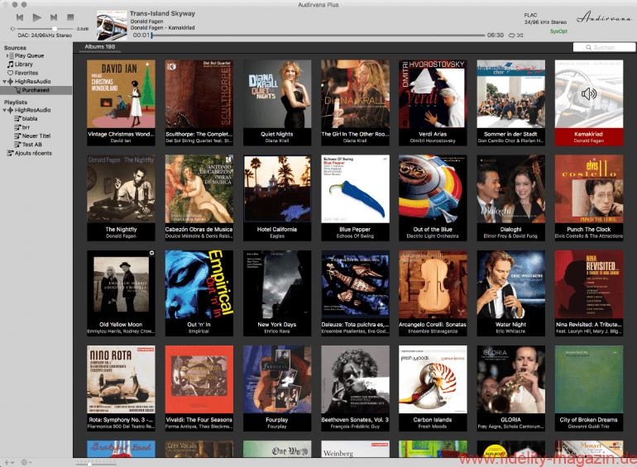The width and height of the screenshot is (637, 467).
Task: Toggle the green SysOpt indicator
Action: [x=559, y=31]
